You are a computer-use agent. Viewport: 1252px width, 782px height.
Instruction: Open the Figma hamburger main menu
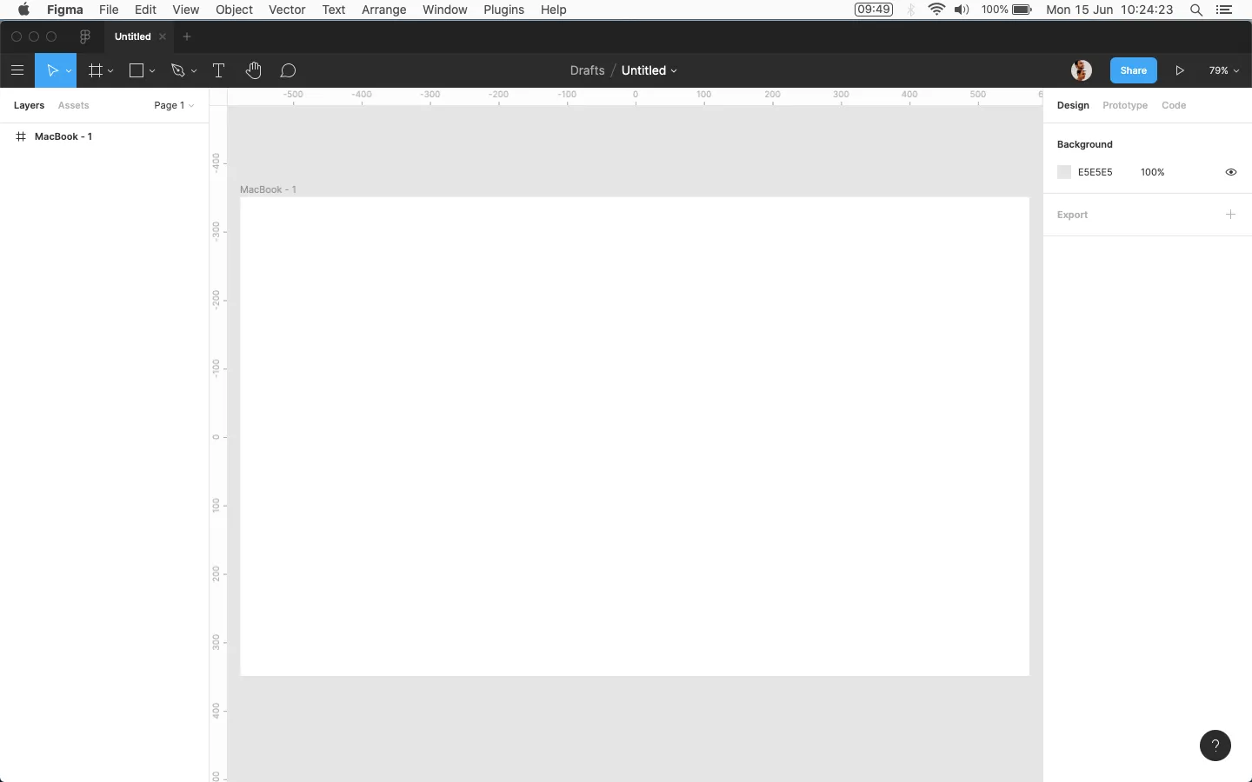tap(17, 70)
